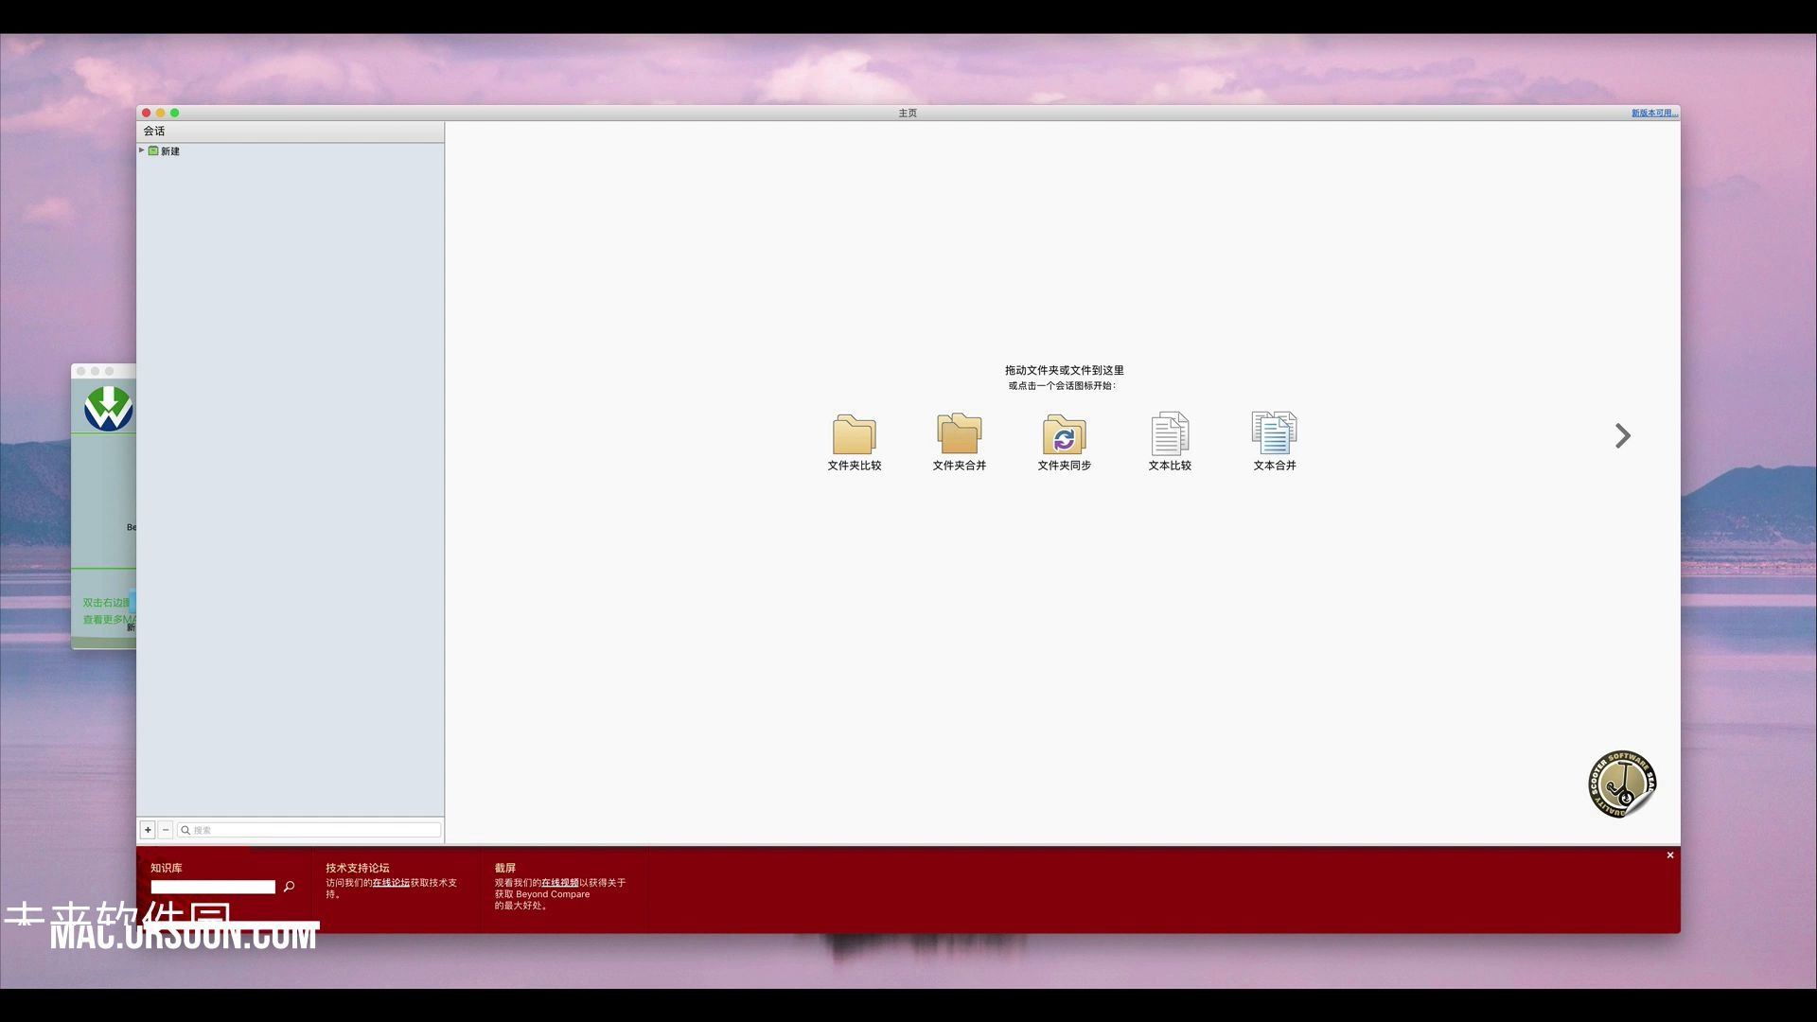Click the 拖动文件夹或文件到这里 text
This screenshot has width=1817, height=1022.
1065,370
